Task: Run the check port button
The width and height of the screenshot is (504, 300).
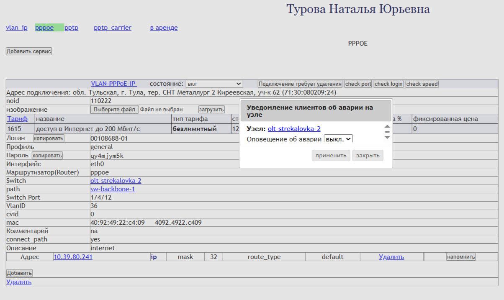Action: (x=358, y=84)
